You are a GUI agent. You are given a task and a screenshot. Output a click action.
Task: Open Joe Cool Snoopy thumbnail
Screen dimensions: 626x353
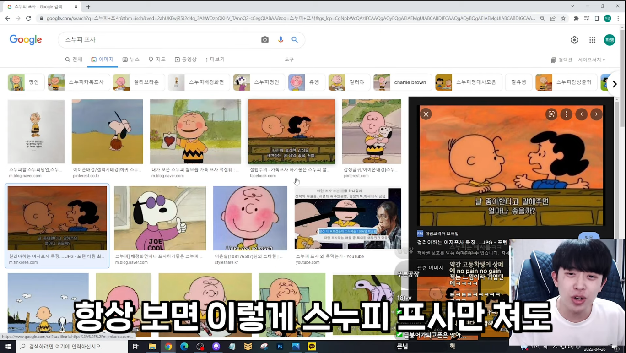coord(160,218)
